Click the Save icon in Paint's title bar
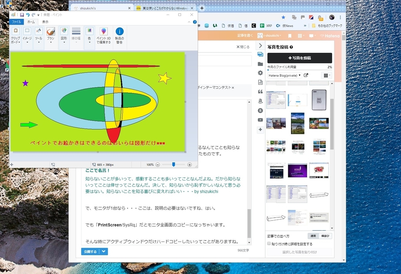The height and width of the screenshot is (274, 401). click(21, 14)
